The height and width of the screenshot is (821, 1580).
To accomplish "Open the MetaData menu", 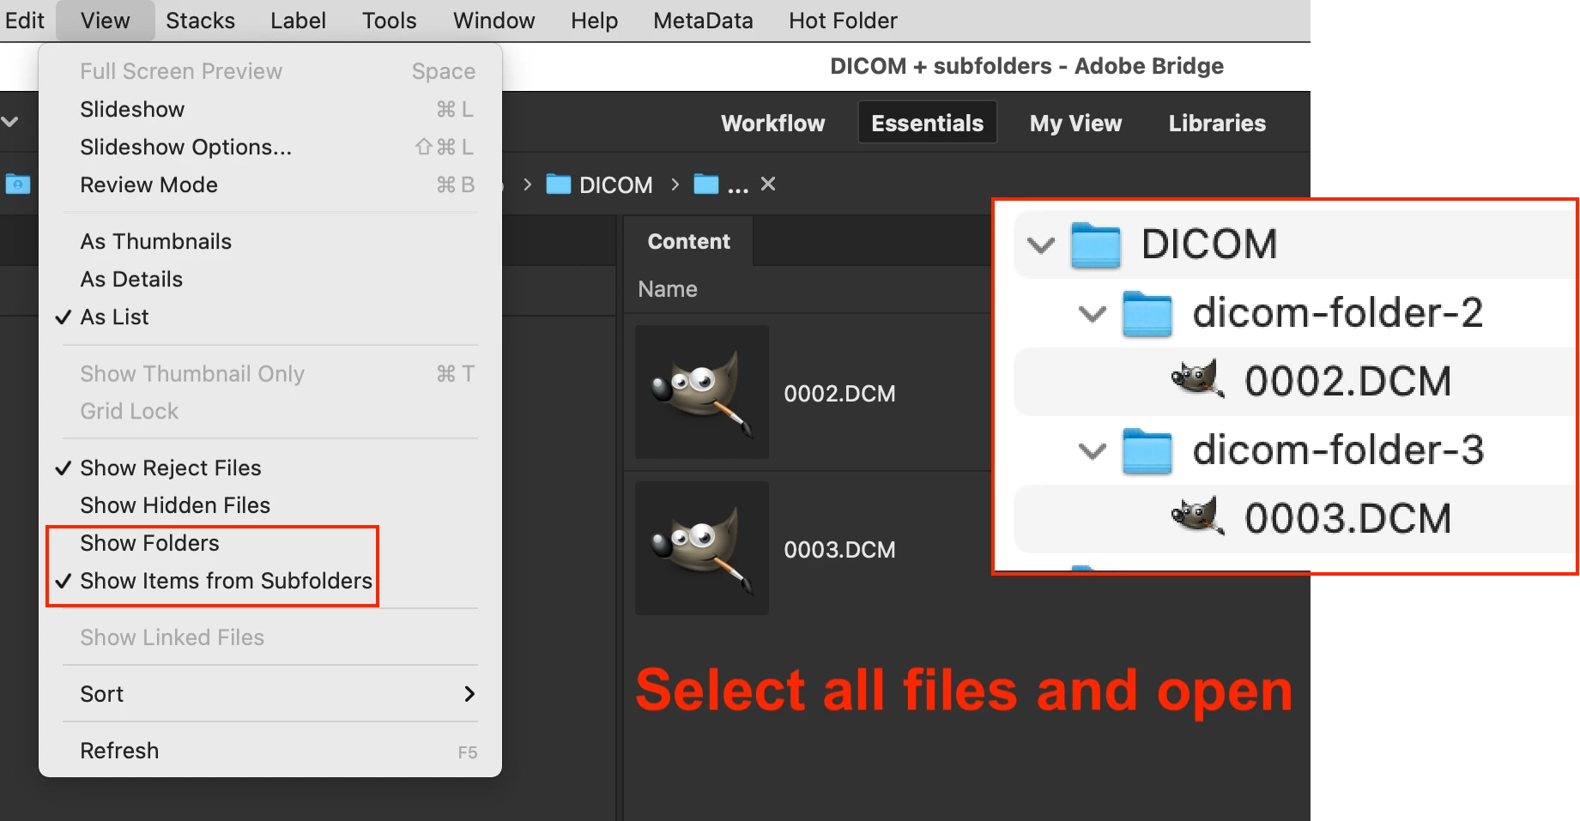I will (703, 21).
